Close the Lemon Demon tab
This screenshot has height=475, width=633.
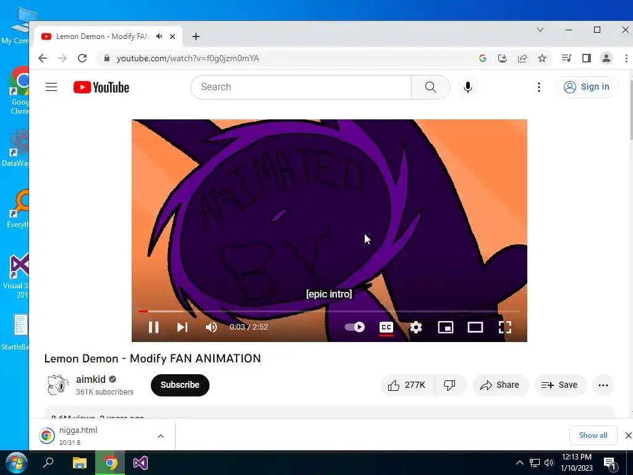coord(172,36)
